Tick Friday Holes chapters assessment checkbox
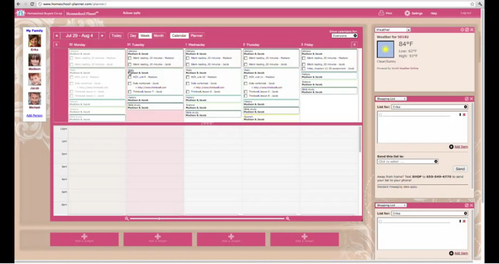This screenshot has width=499, height=264. tap(304, 68)
